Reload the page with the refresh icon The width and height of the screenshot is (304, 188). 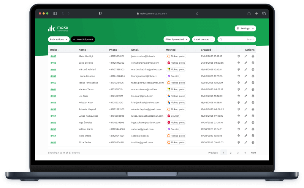(197, 13)
